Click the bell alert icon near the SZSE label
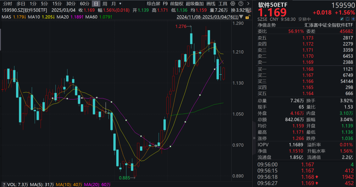Screen dimensions: 356x187 coord(348,19)
